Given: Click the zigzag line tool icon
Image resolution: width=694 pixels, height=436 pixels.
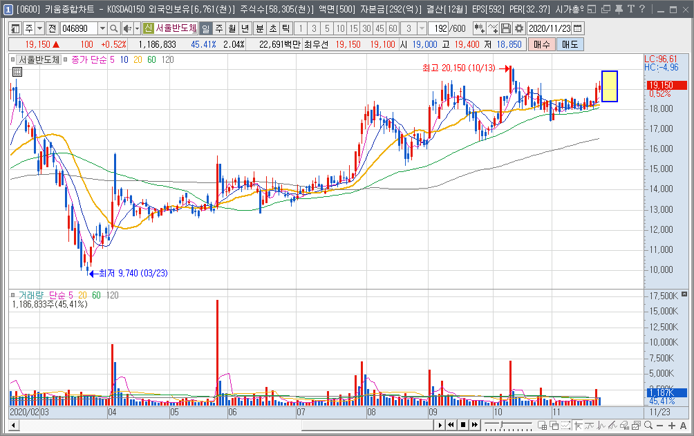Looking at the screenshot, I should tap(601, 426).
